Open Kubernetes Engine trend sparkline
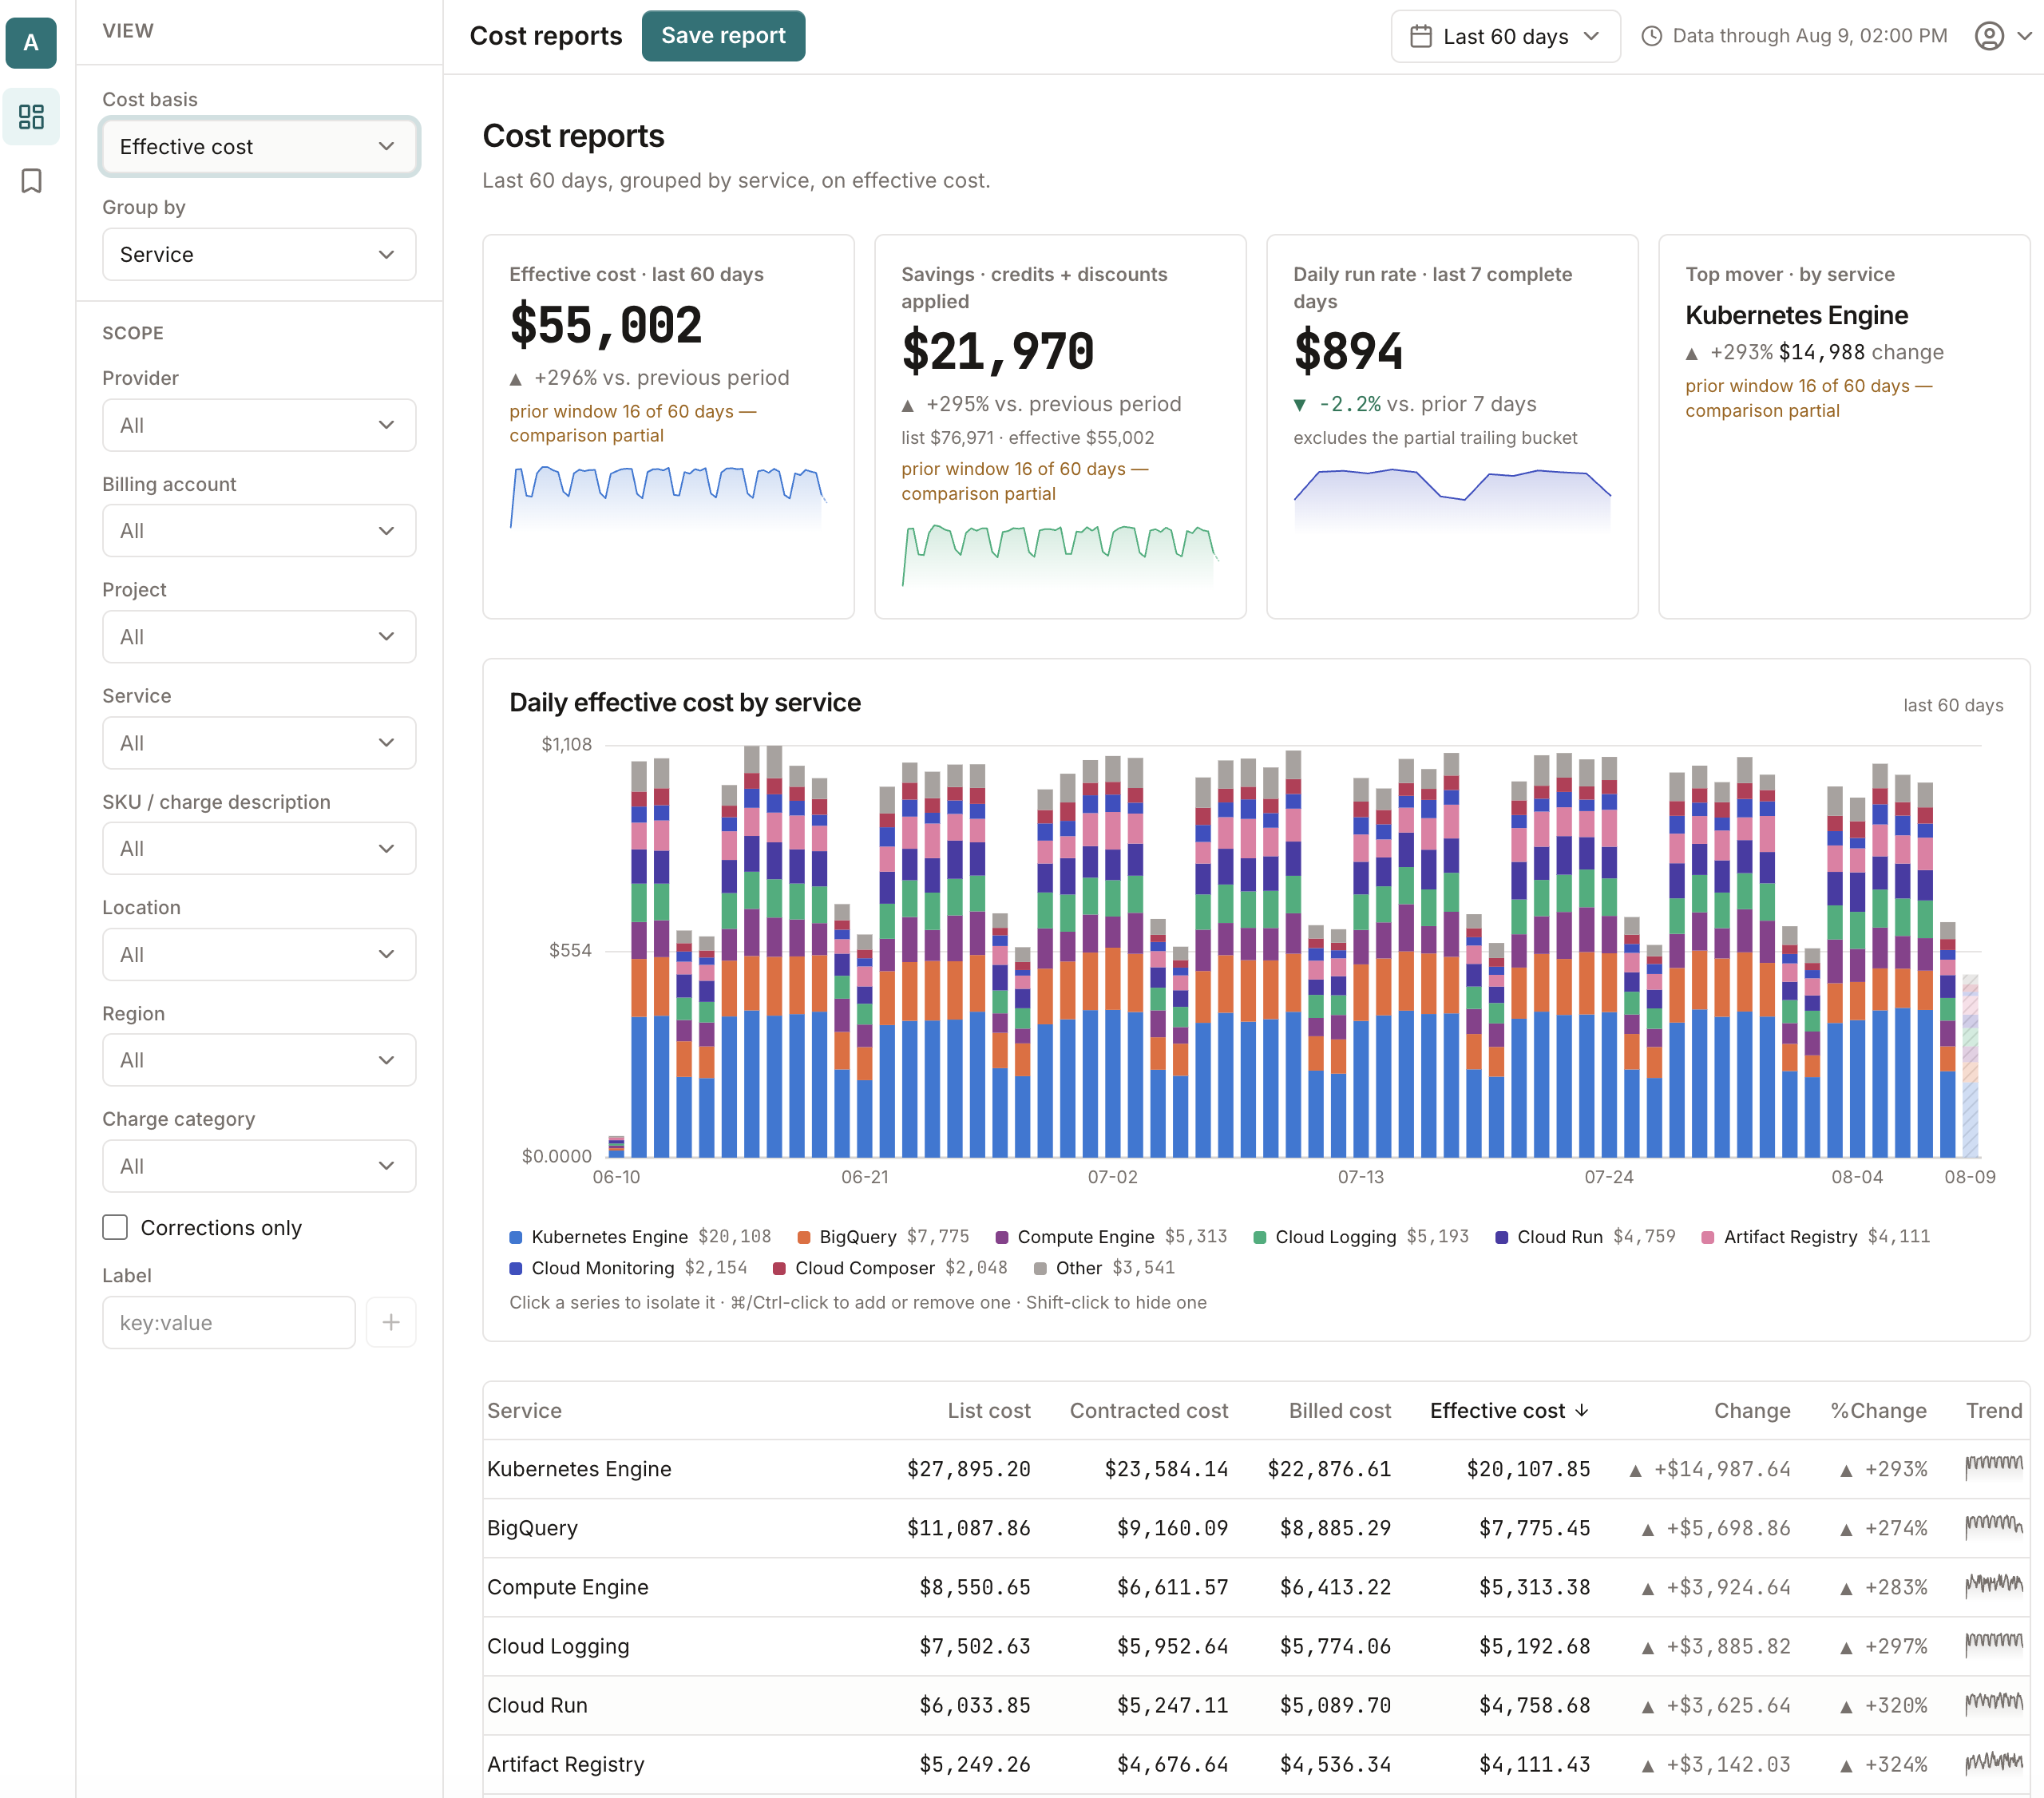The image size is (2044, 1798). tap(1993, 1468)
